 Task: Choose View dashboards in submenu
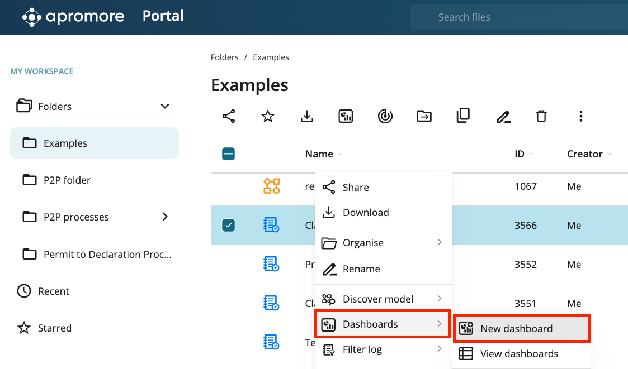pos(519,354)
